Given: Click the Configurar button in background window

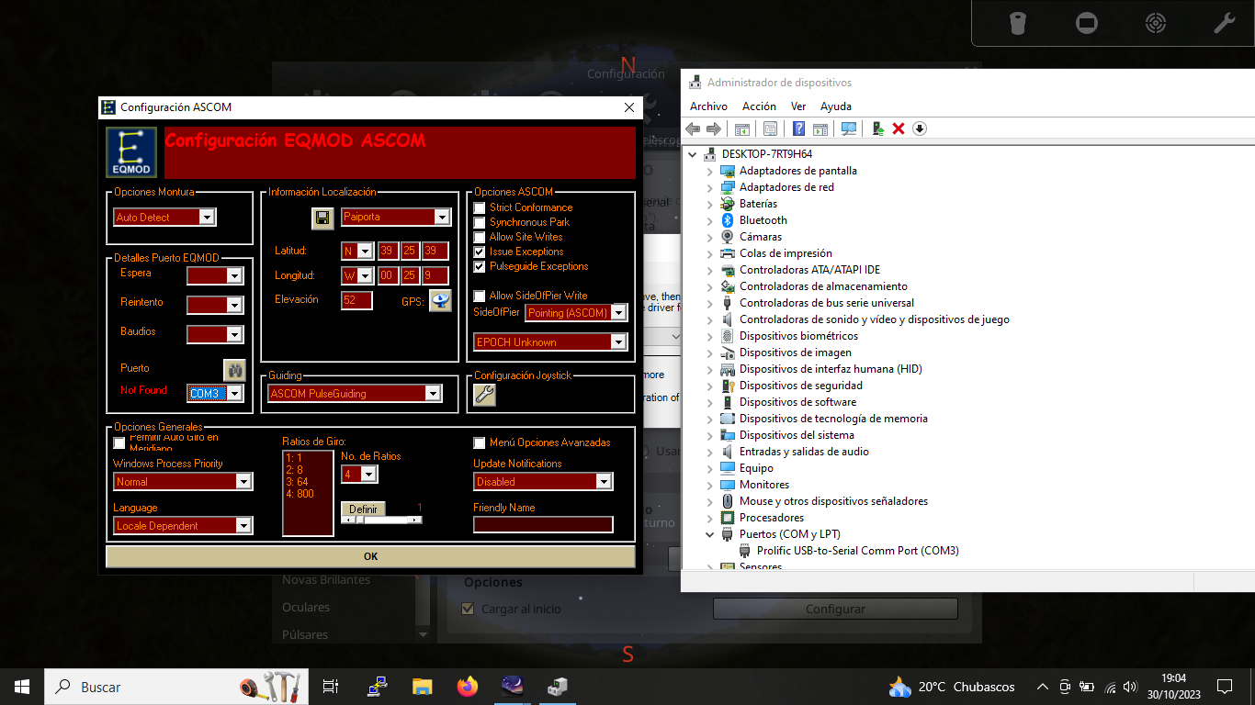Looking at the screenshot, I should click(x=835, y=609).
